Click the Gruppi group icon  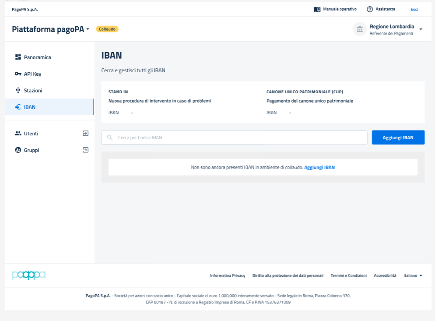(x=18, y=150)
